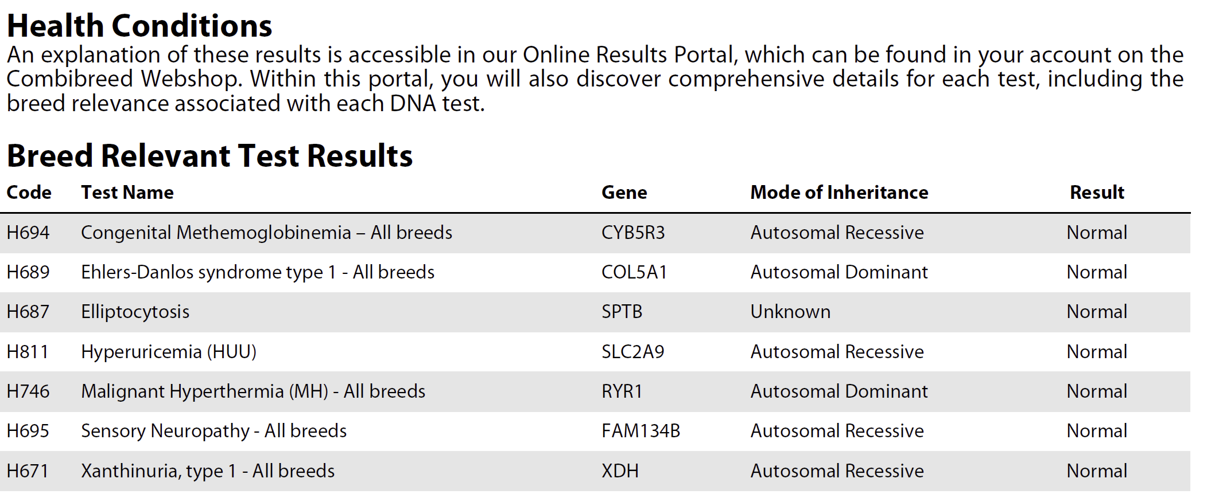Screen dimensions: 1207x502
Task: Click the FAM134B gene cell
Action: (x=641, y=431)
